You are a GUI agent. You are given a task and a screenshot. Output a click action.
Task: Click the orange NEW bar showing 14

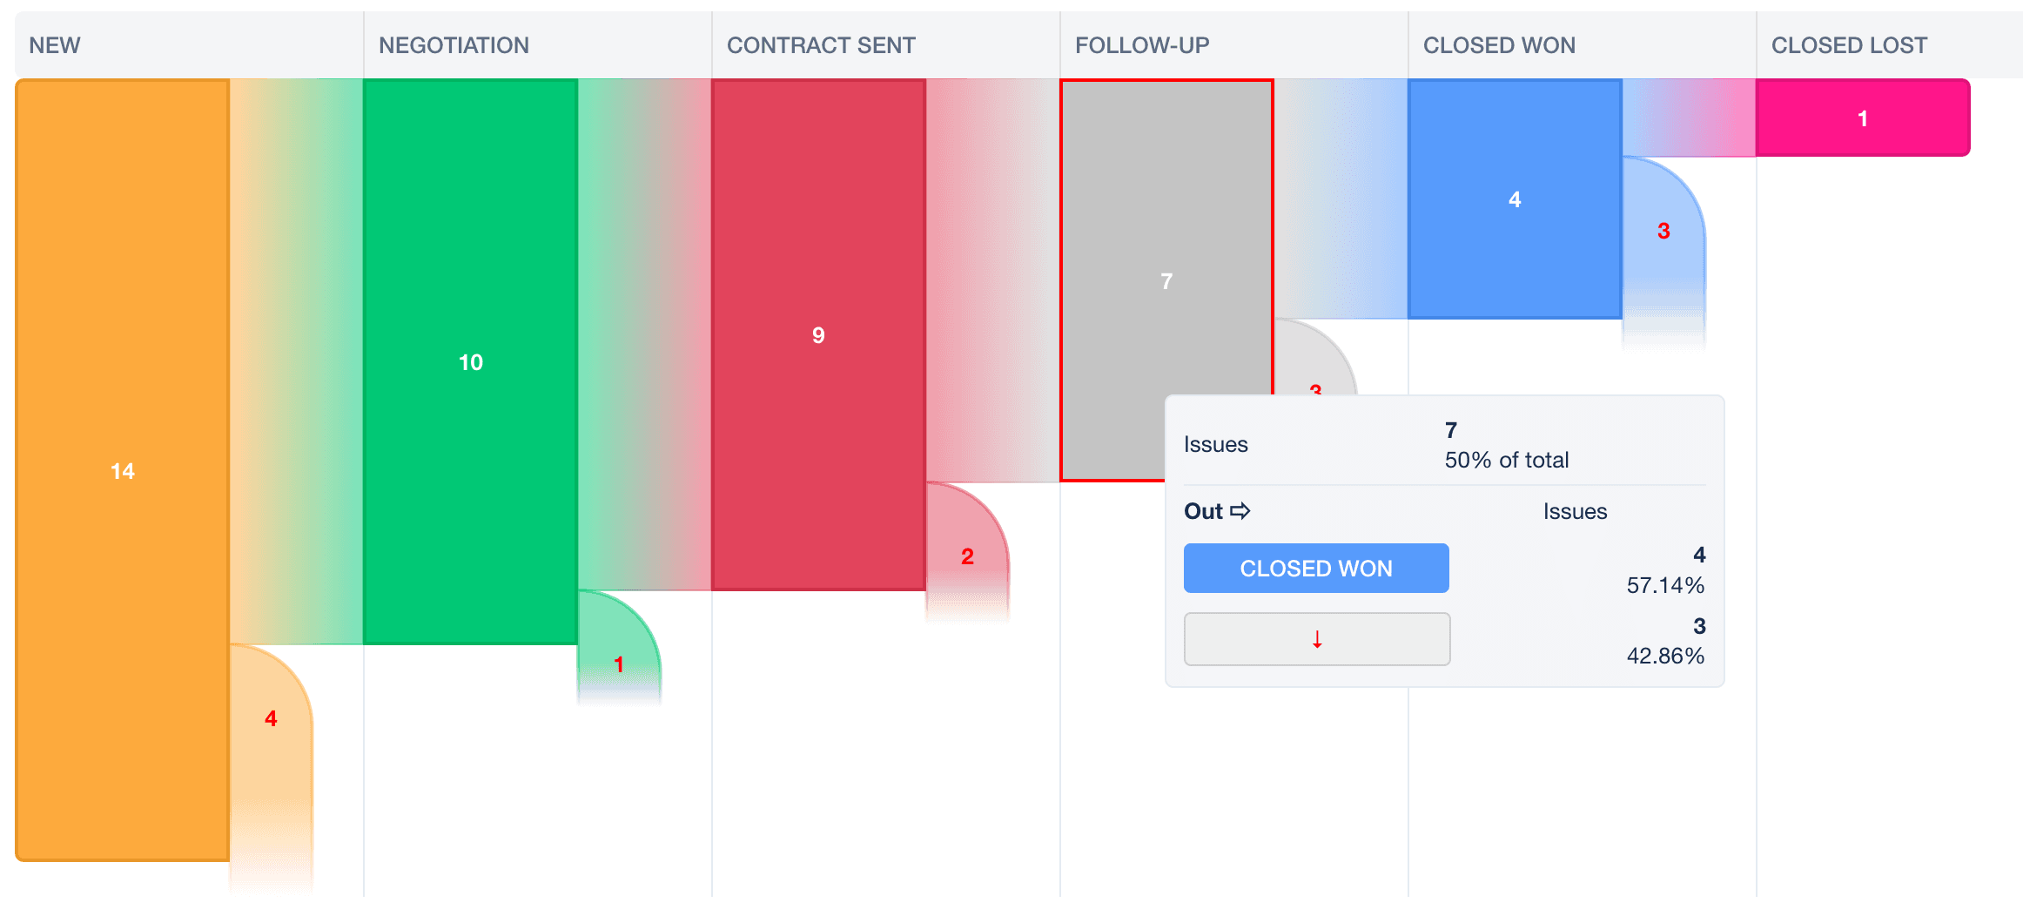pyautogui.click(x=123, y=470)
